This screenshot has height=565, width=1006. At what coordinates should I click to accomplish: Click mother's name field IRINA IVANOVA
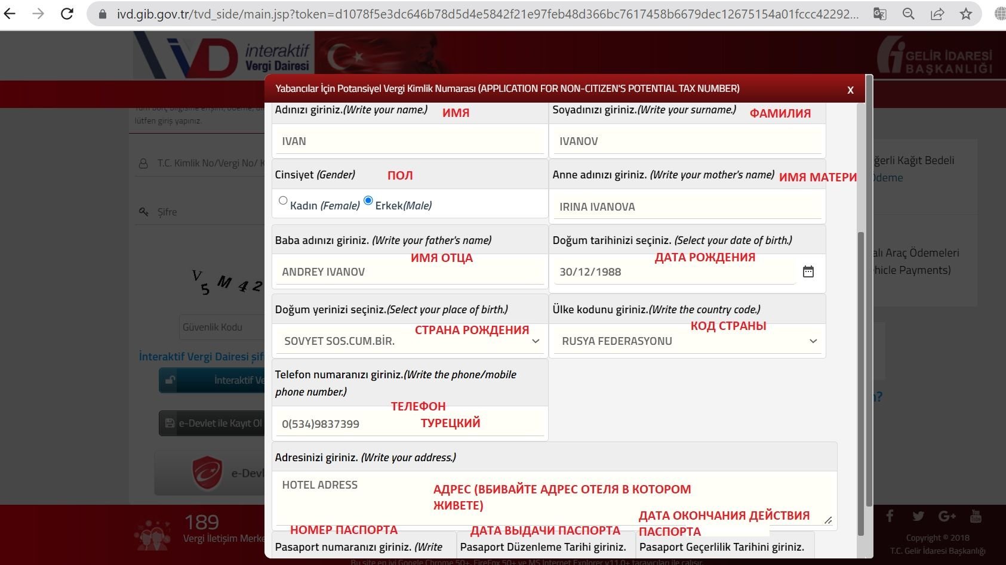tap(688, 206)
